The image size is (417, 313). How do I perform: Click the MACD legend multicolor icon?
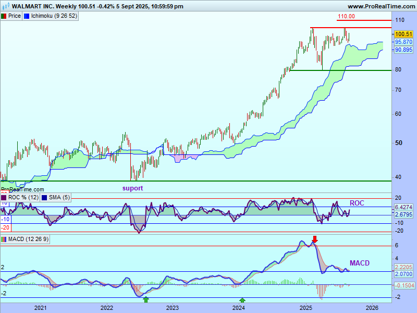pyautogui.click(x=4, y=239)
